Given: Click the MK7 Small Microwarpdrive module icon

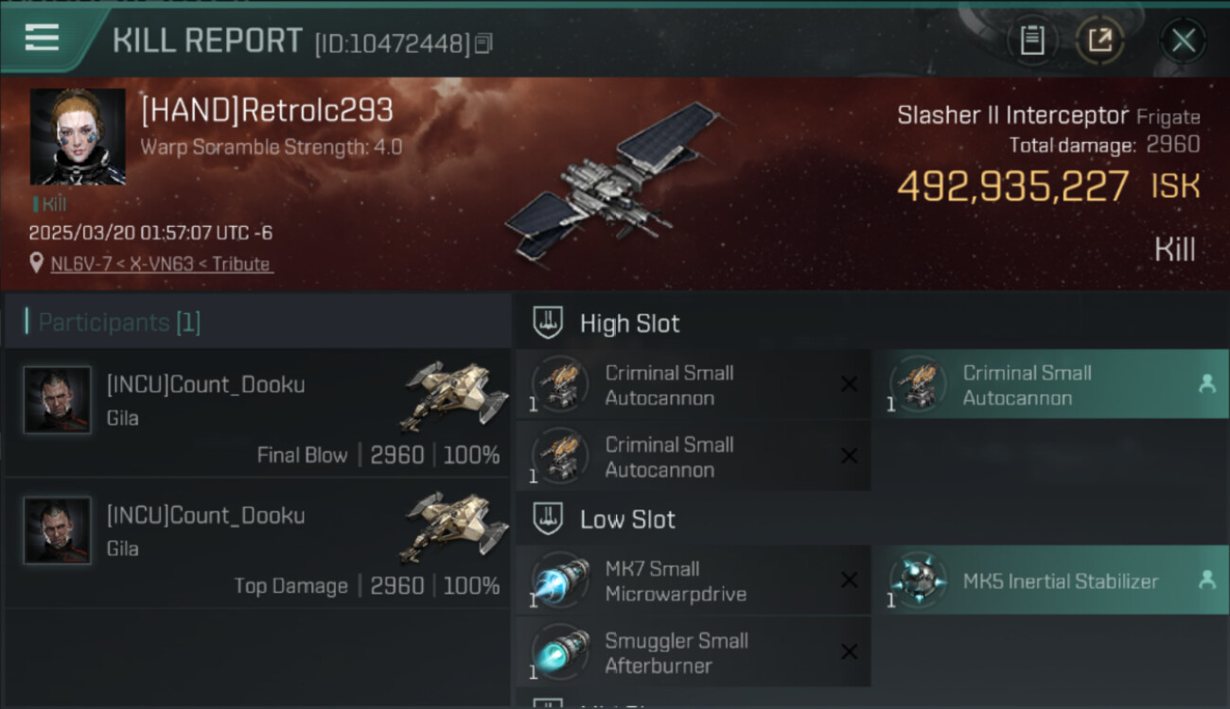Looking at the screenshot, I should pyautogui.click(x=560, y=580).
